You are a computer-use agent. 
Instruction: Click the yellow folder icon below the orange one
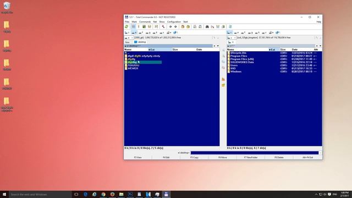(x=223, y=85)
